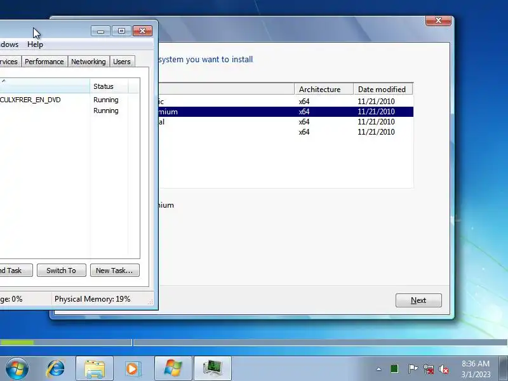Viewport: 508px width, 381px height.
Task: Switch to the Networking tab
Action: coord(88,62)
